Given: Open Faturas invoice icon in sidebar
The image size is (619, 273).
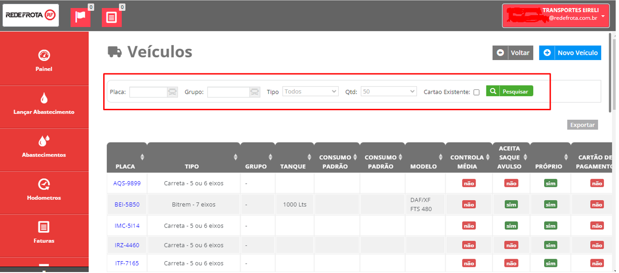Looking at the screenshot, I should coord(44,227).
